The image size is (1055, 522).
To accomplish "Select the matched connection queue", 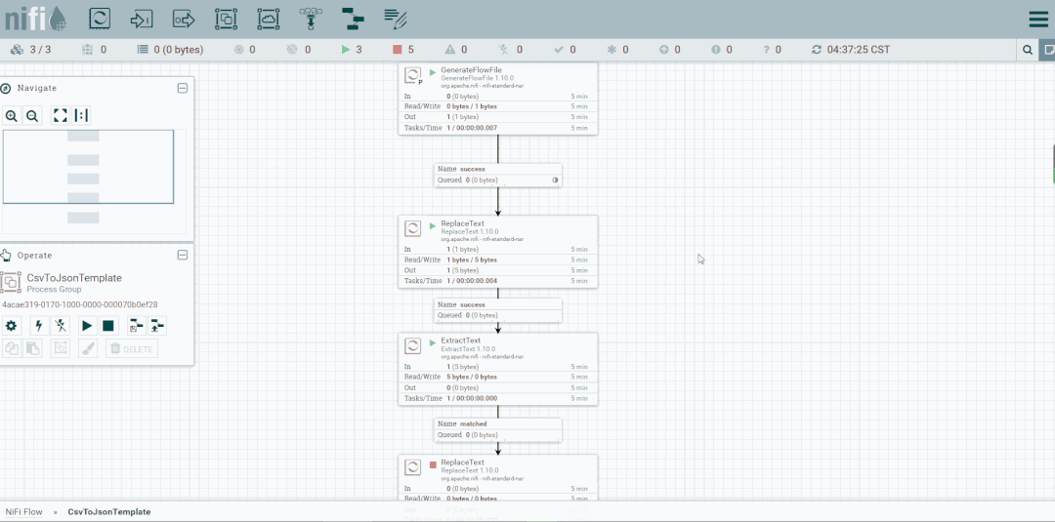I will click(498, 430).
